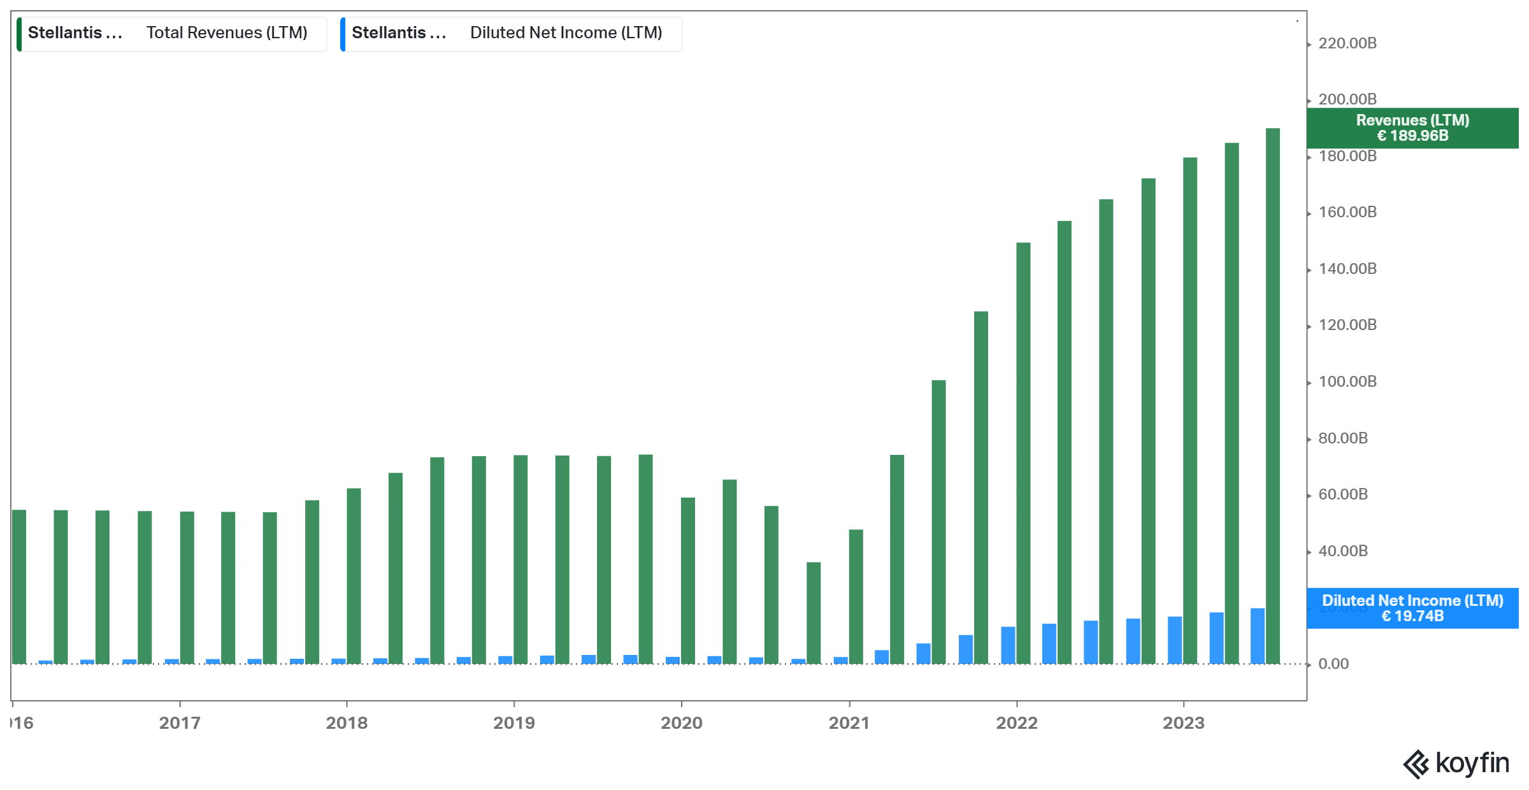Click the 2023 x-axis year label
Viewport: 1529px width, 790px height.
pos(1183,723)
